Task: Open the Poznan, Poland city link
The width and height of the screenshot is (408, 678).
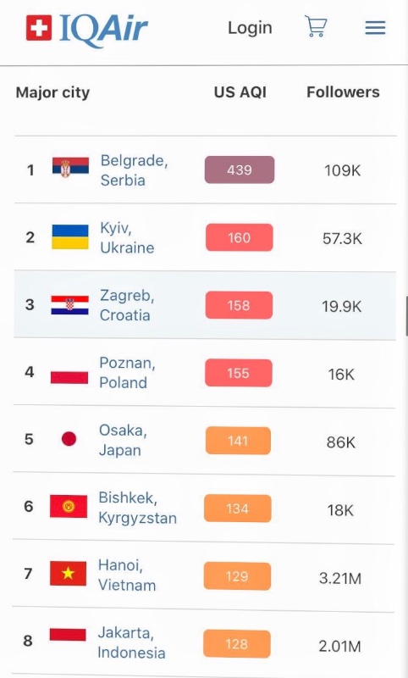Action: (127, 372)
